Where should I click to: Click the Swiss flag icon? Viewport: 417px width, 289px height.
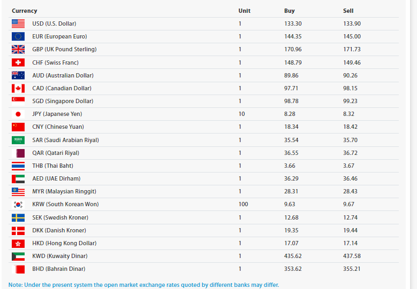click(18, 63)
